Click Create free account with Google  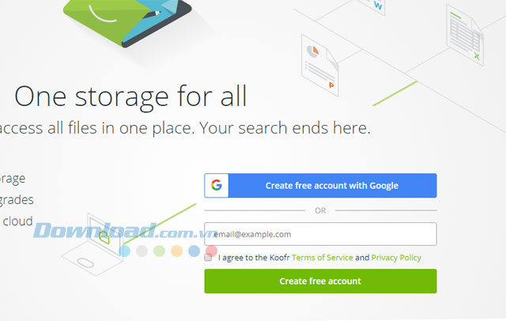pyautogui.click(x=320, y=186)
